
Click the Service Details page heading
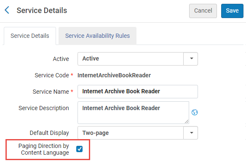pos(42,11)
